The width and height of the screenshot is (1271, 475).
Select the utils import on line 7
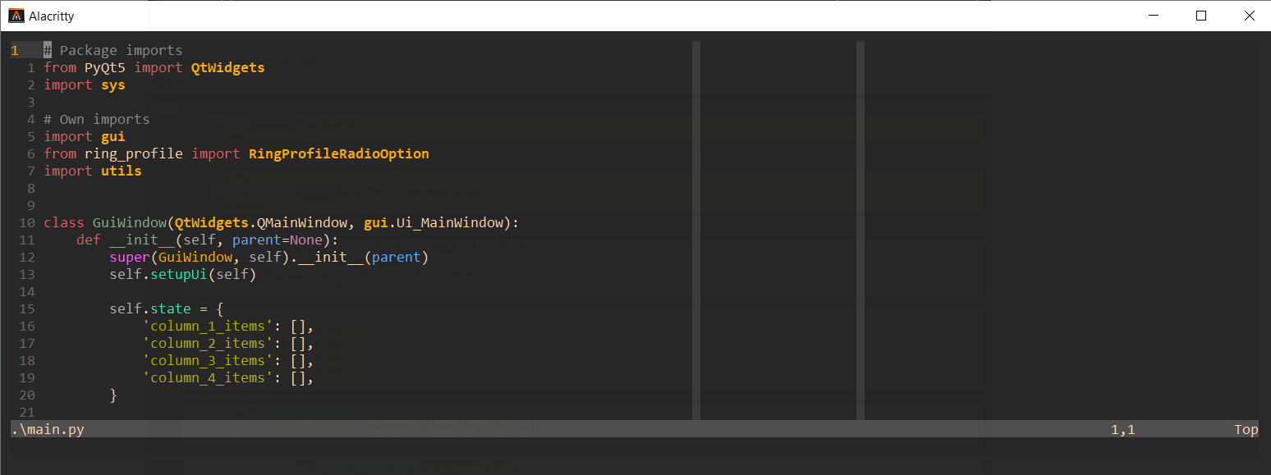[121, 171]
